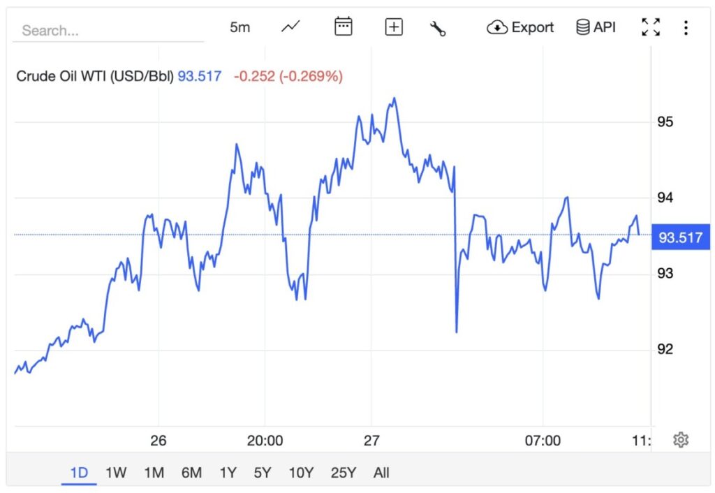Open the three-dot overflow menu
This screenshot has height=493, width=715.
686,27
